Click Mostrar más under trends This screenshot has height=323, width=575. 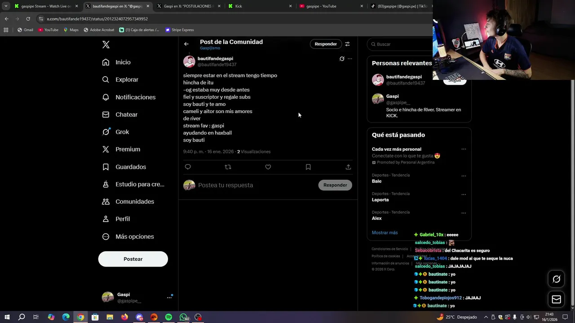pos(385,233)
